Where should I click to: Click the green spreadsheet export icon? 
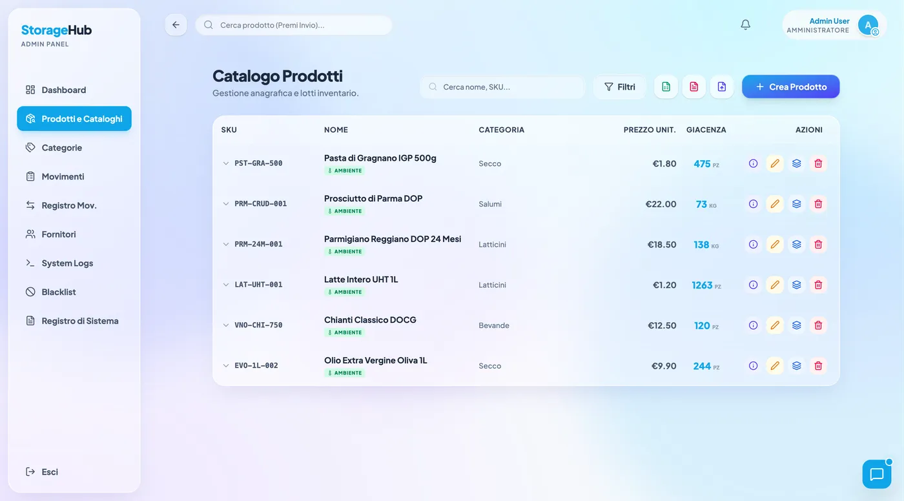(x=666, y=87)
